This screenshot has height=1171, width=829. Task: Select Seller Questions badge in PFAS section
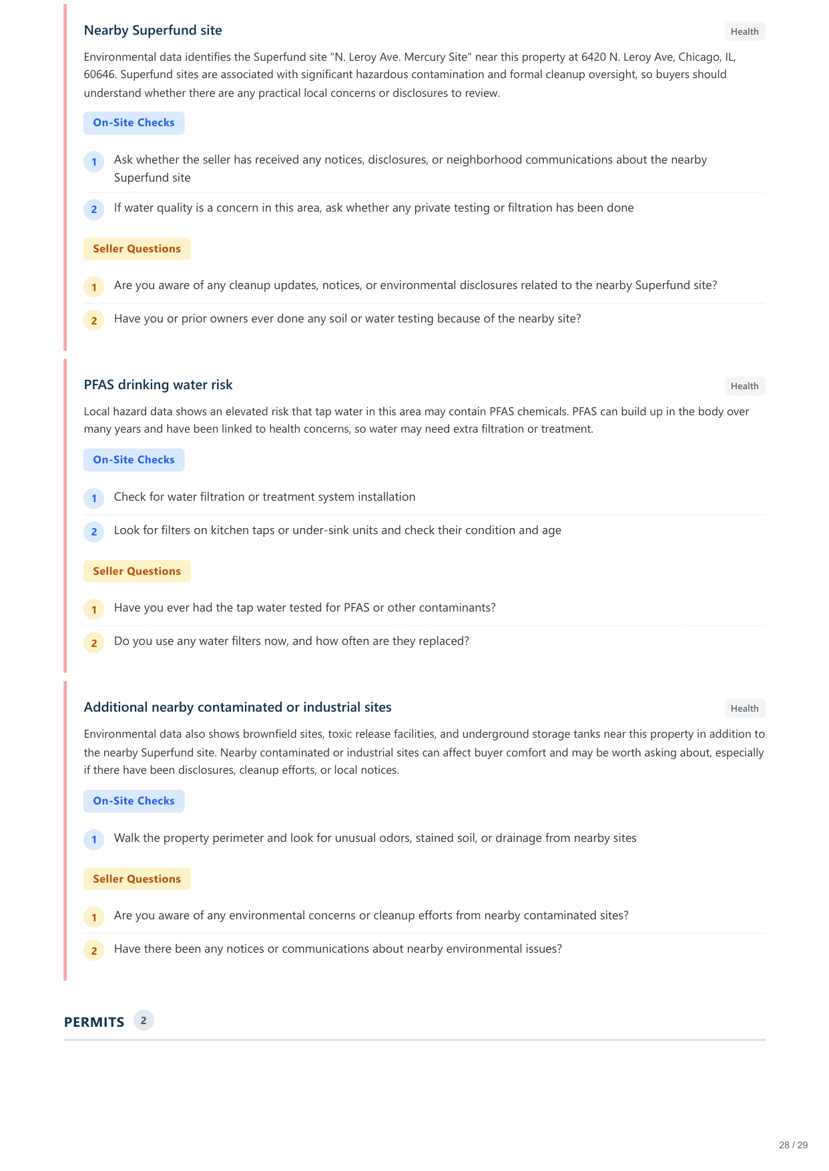tap(137, 571)
